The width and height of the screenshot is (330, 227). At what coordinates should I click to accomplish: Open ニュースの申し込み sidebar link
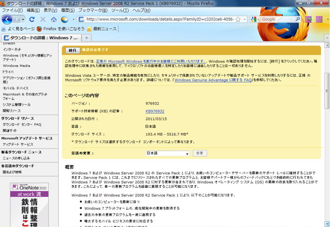pyautogui.click(x=16, y=158)
